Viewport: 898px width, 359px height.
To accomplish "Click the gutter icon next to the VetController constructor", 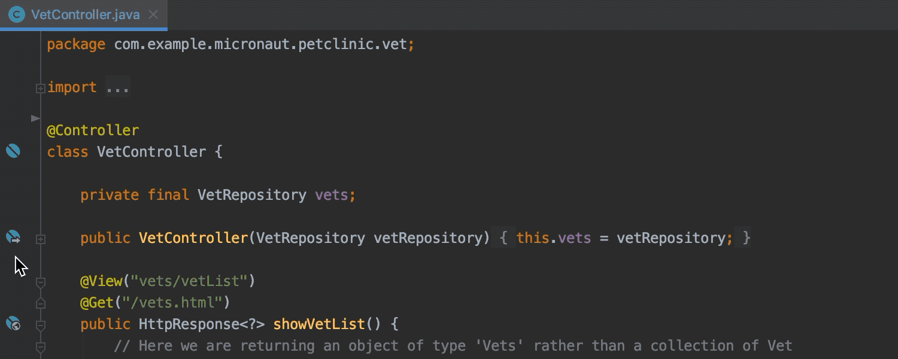I will (13, 238).
